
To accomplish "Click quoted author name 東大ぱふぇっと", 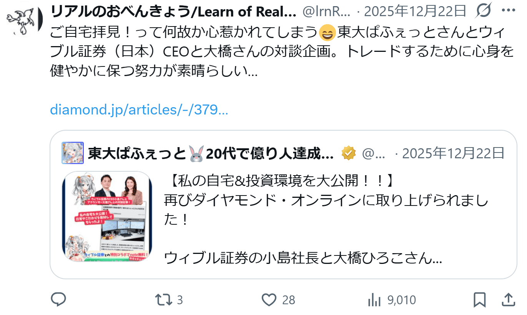I will pos(211,154).
